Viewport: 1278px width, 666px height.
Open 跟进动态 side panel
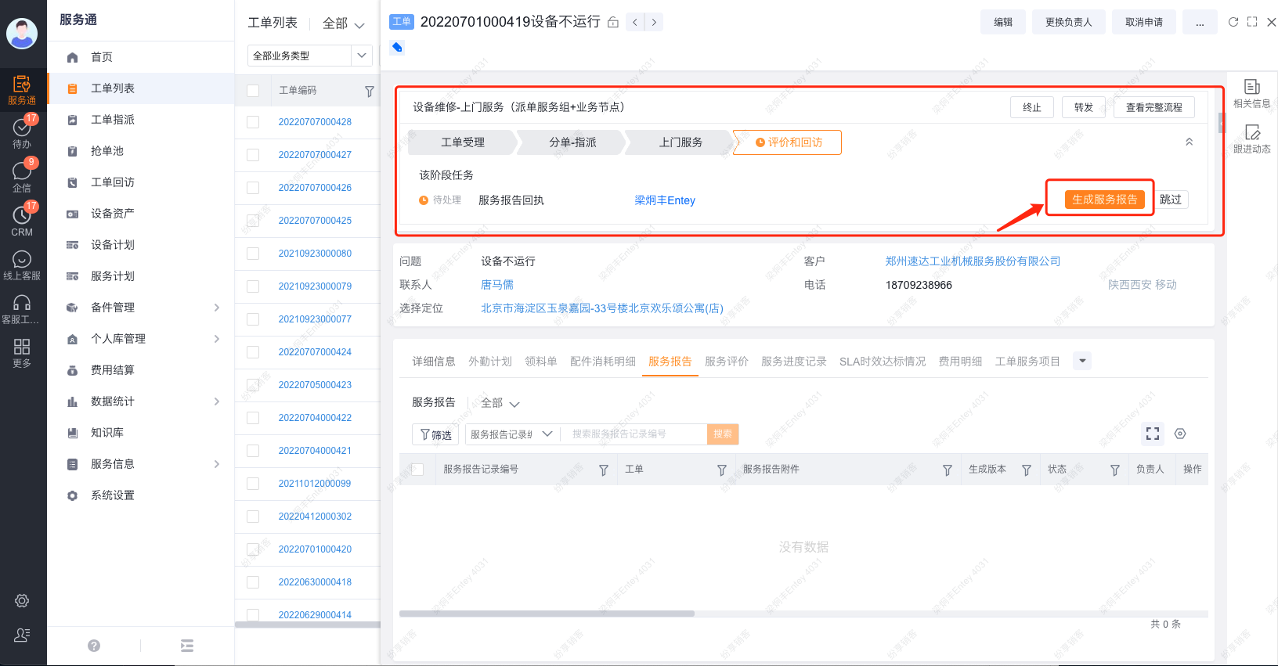[1252, 139]
